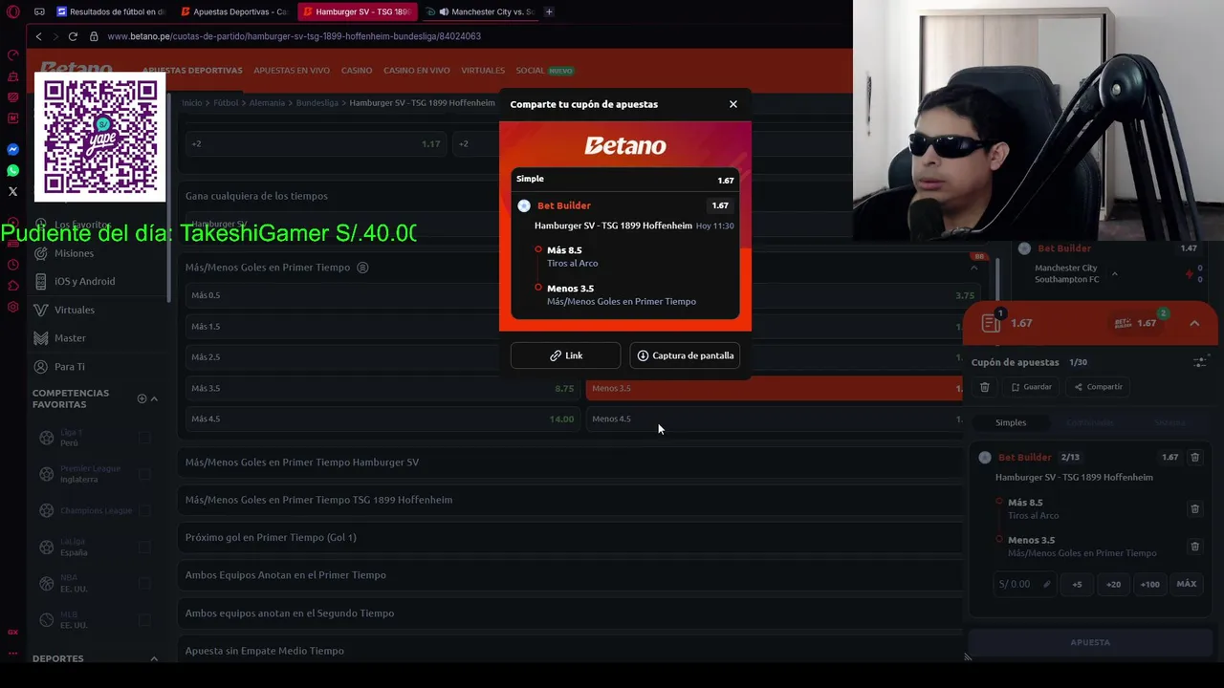Open a new browser tab
1224x688 pixels.
coord(549,11)
